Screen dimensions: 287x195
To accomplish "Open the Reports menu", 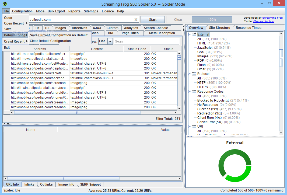I will tap(74, 11).
